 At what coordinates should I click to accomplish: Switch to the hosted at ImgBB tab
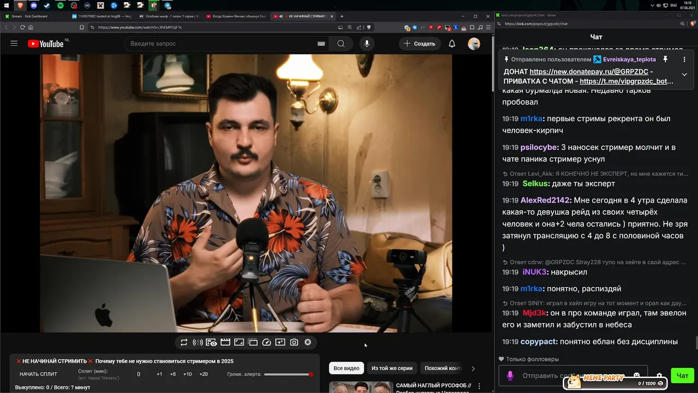point(102,16)
